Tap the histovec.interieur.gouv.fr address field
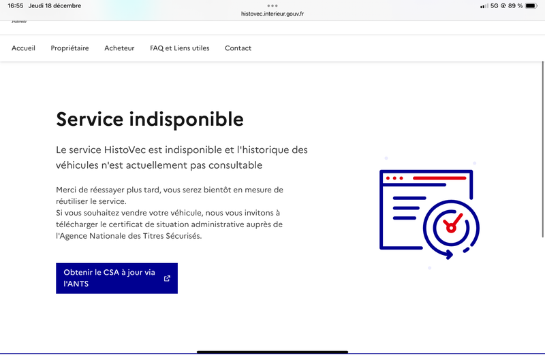The image size is (545, 357). (x=272, y=14)
